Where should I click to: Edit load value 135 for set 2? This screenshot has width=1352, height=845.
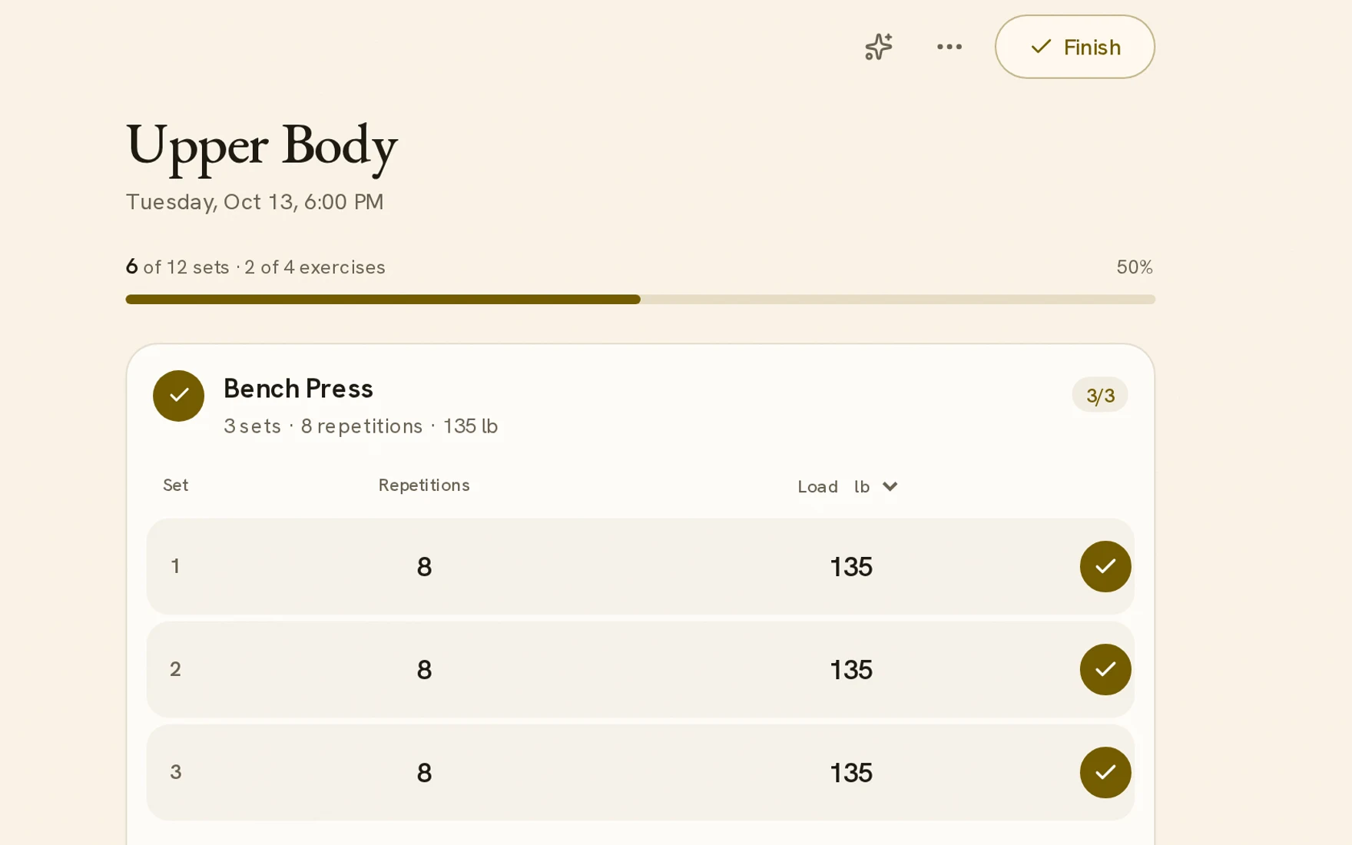pyautogui.click(x=850, y=670)
